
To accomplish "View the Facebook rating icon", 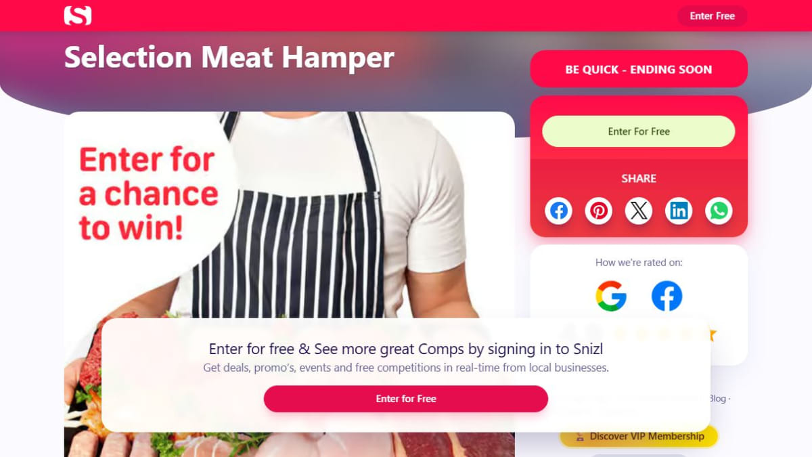I will pos(667,296).
